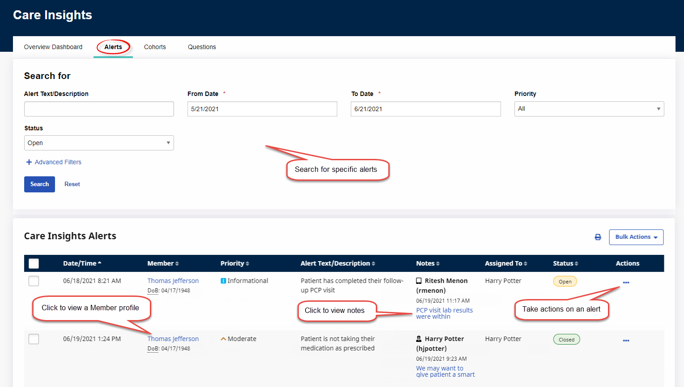The height and width of the screenshot is (387, 684).
Task: Click the Search button
Action: click(39, 184)
